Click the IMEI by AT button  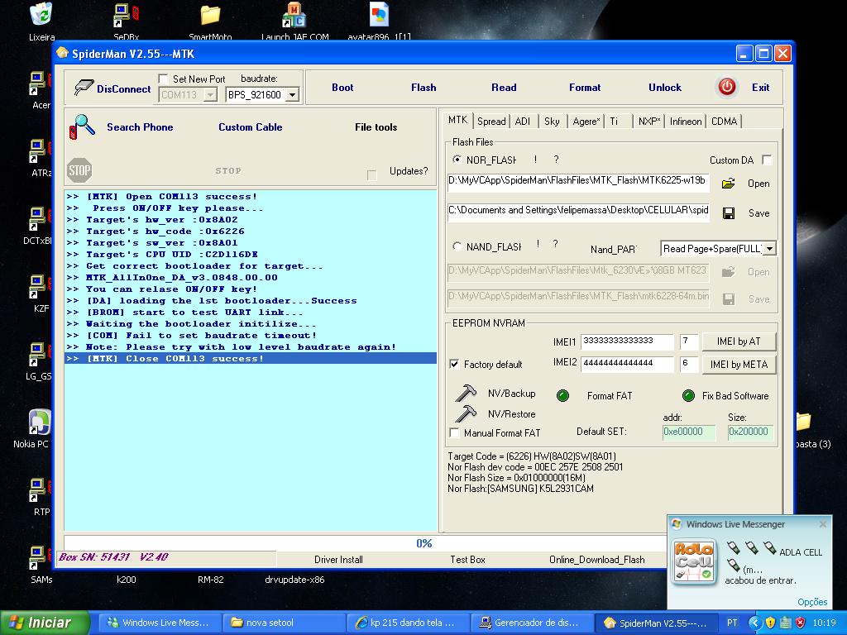click(x=739, y=341)
